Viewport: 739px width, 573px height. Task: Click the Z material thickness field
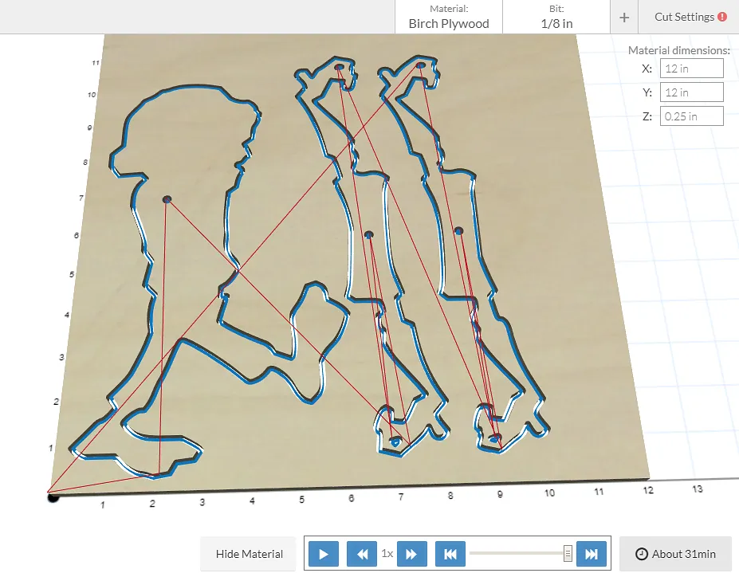691,116
